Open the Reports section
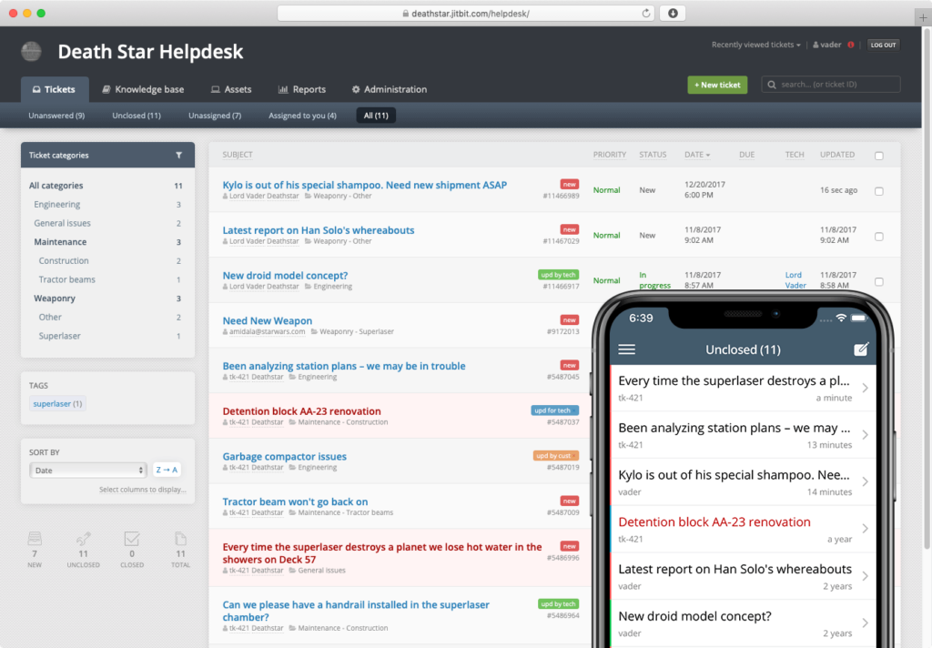 pyautogui.click(x=302, y=89)
